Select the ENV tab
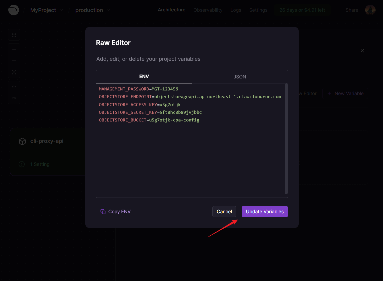This screenshot has width=383, height=281. (x=144, y=77)
